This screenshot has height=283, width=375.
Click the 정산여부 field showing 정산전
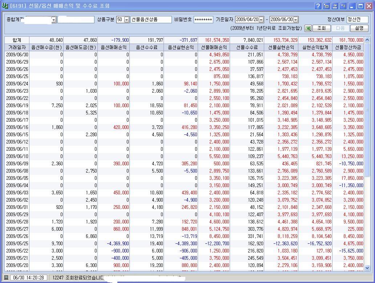[358, 20]
